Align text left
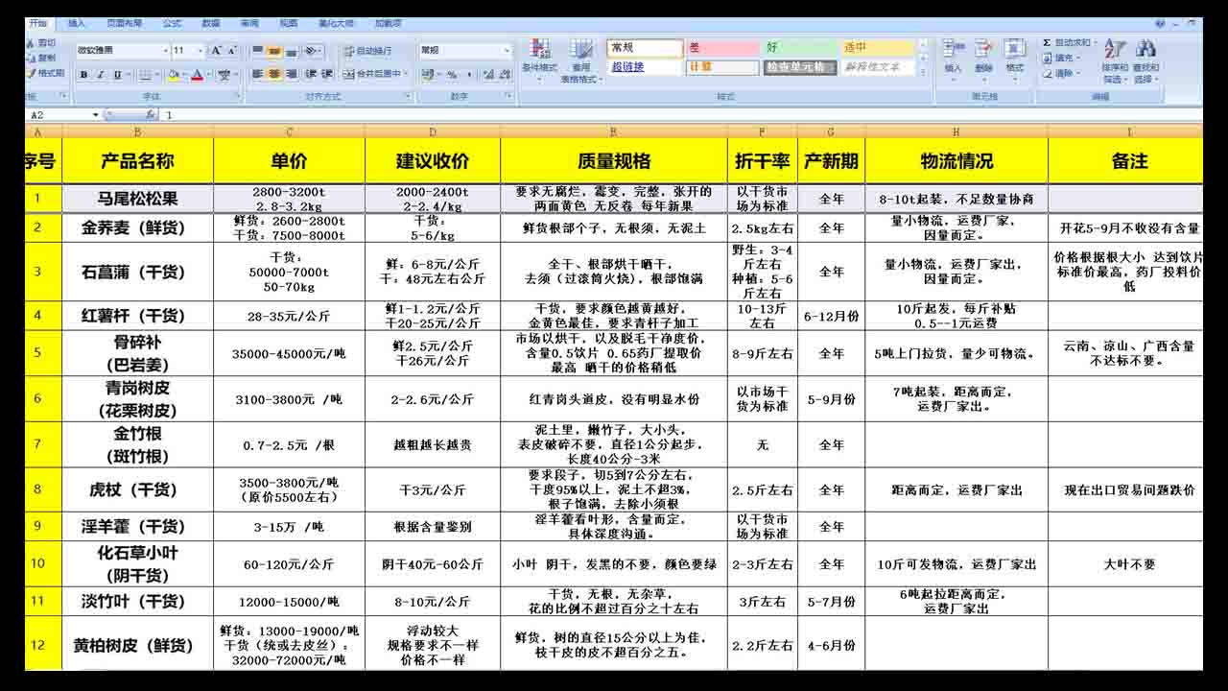Viewport: 1228px width, 691px height. pyautogui.click(x=258, y=74)
